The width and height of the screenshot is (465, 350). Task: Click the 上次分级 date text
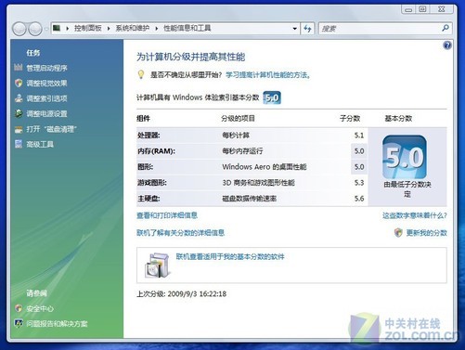coord(182,293)
